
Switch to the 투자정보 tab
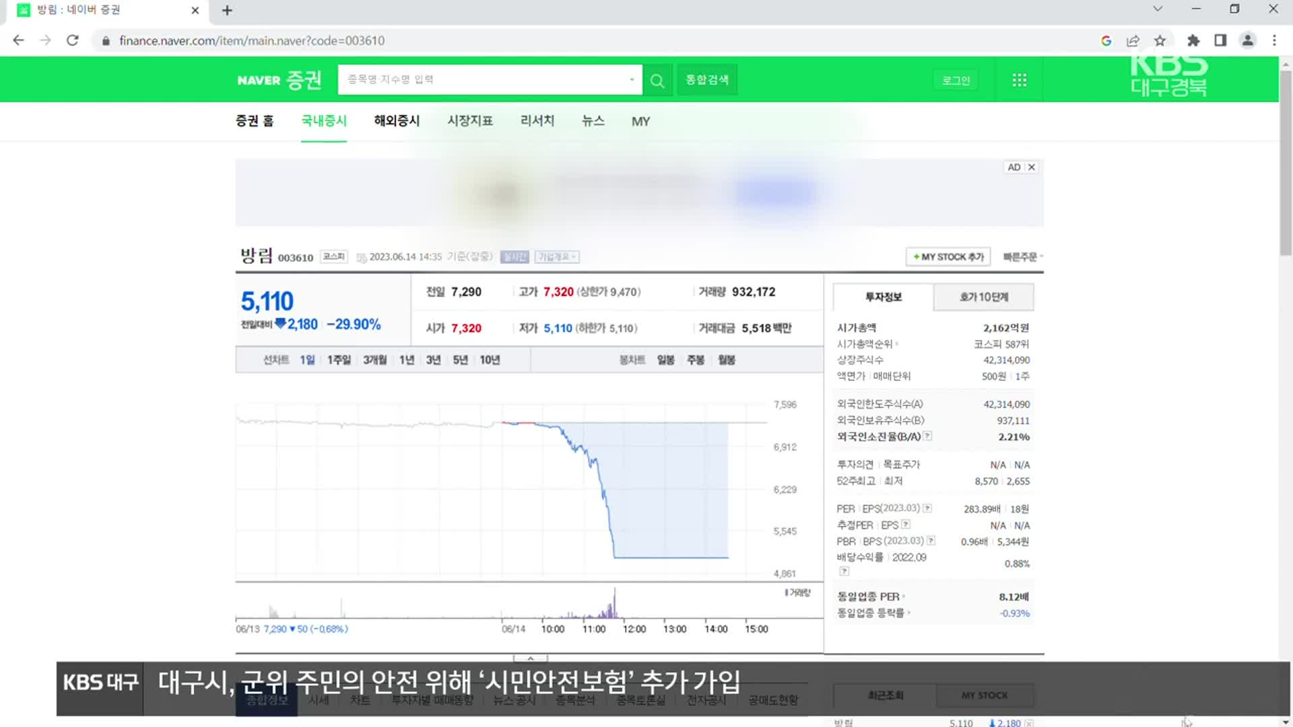coord(883,297)
